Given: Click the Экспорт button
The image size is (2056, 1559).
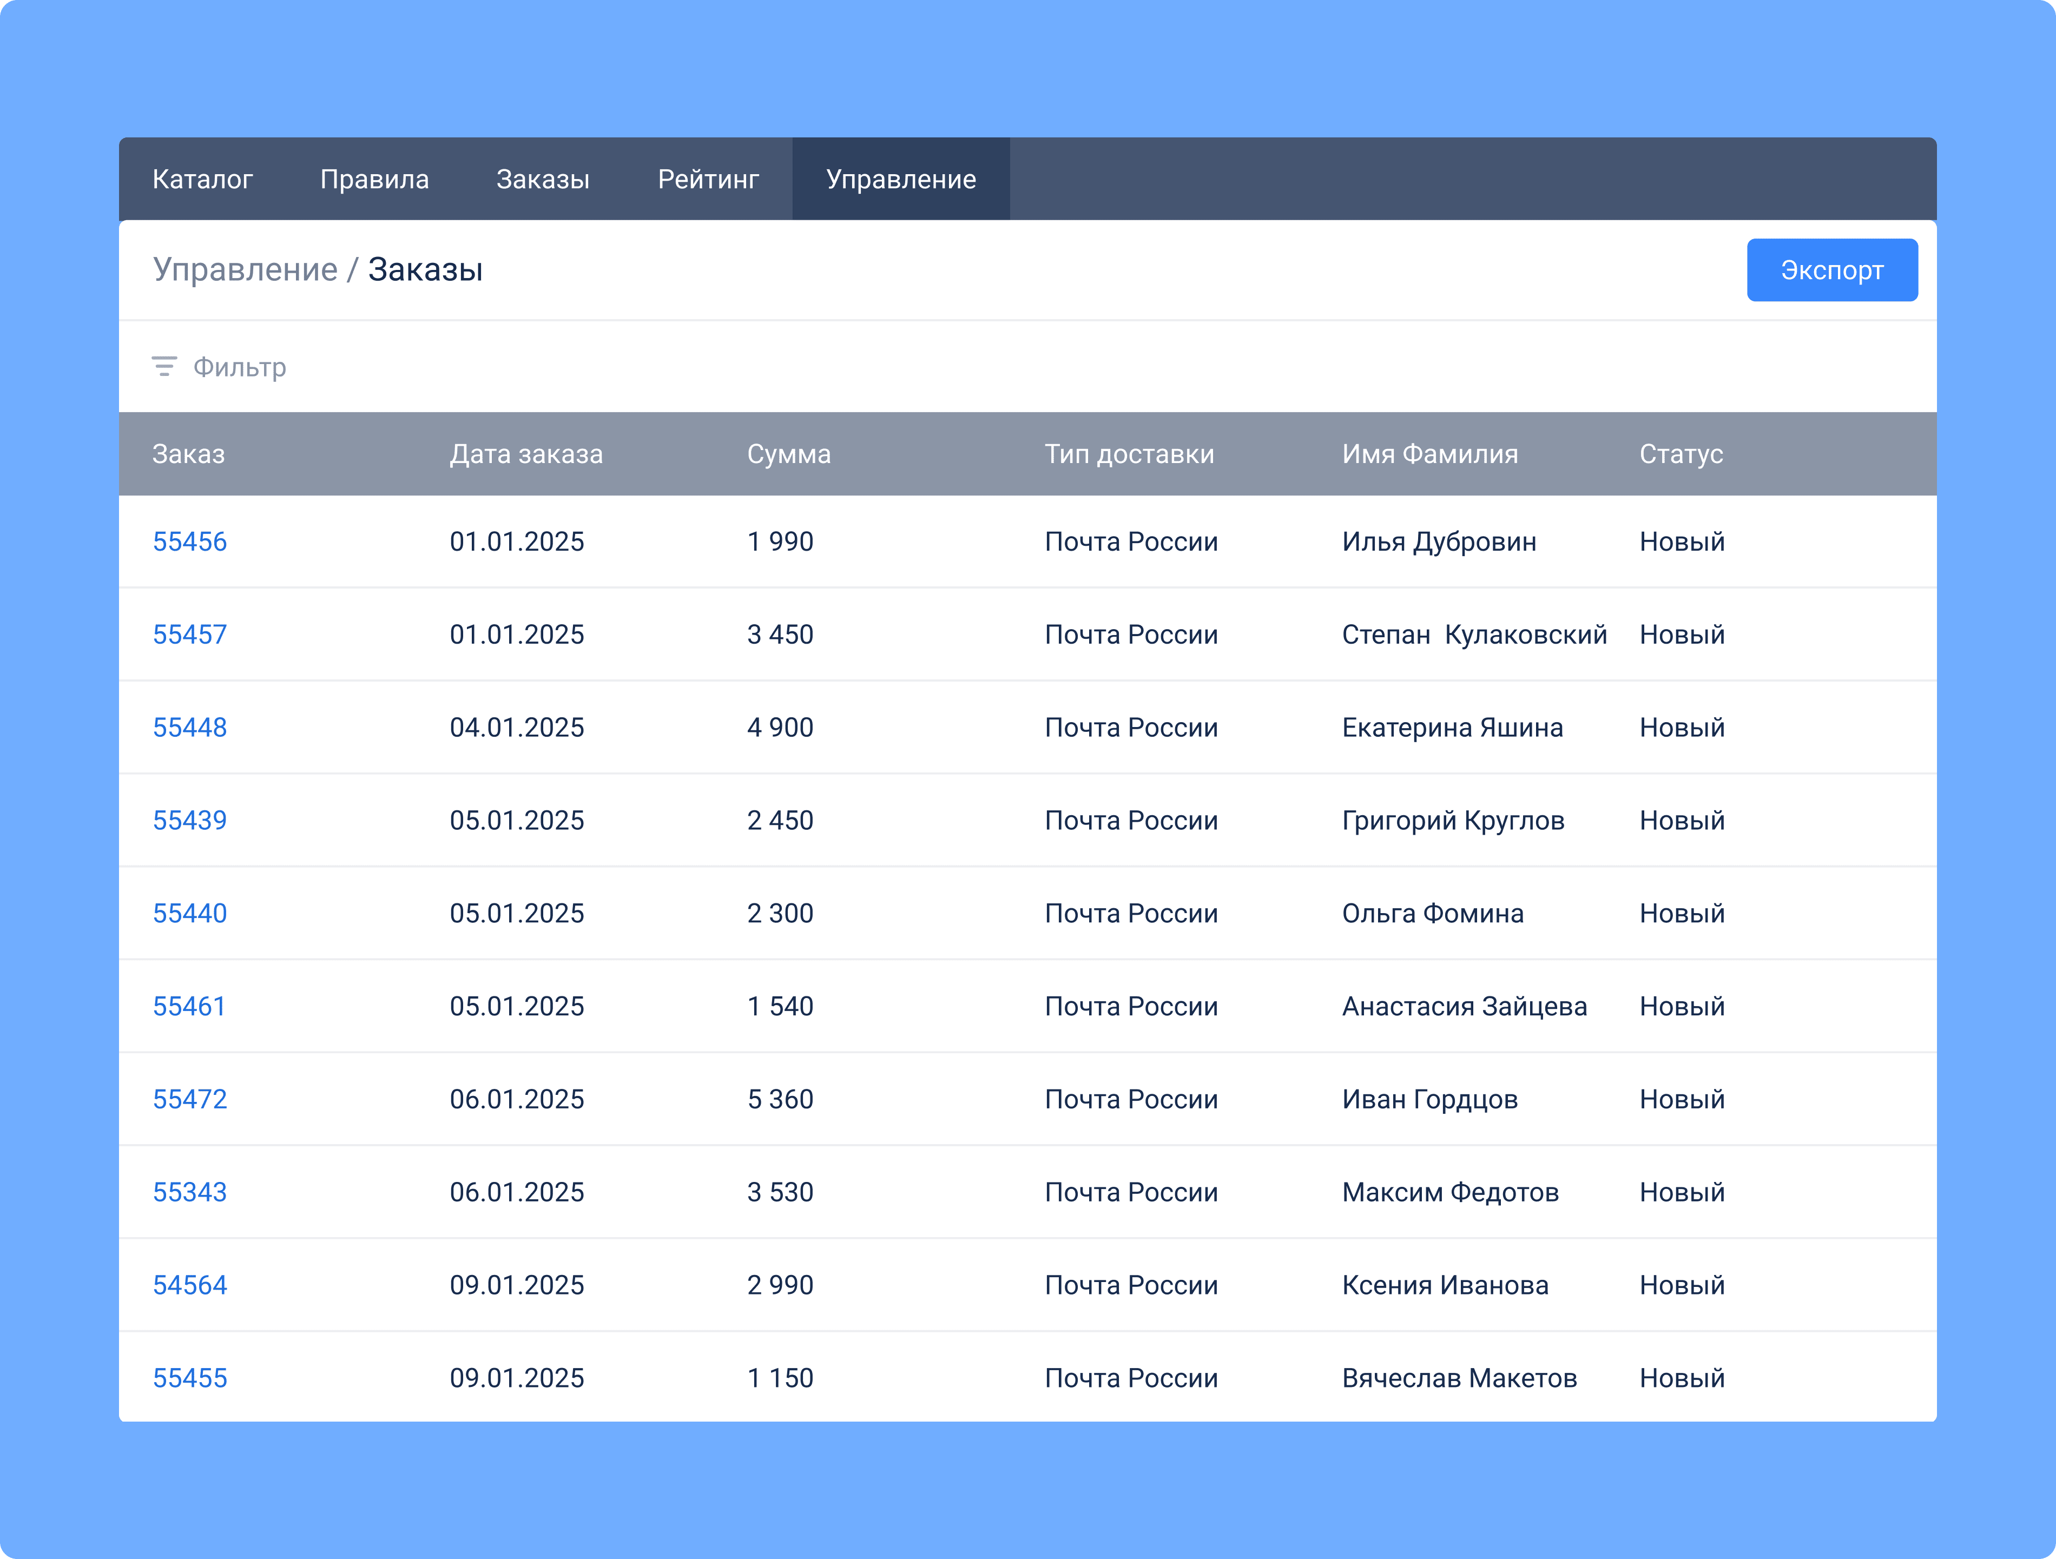Looking at the screenshot, I should coord(1832,269).
